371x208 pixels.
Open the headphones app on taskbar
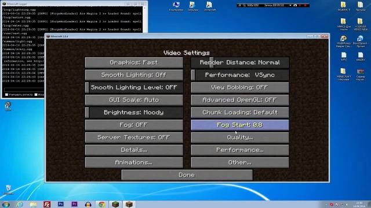click(x=88, y=204)
